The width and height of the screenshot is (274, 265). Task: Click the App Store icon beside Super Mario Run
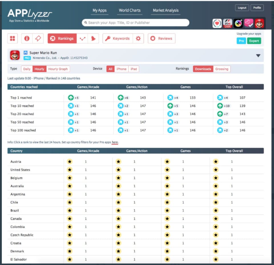pyautogui.click(x=25, y=53)
